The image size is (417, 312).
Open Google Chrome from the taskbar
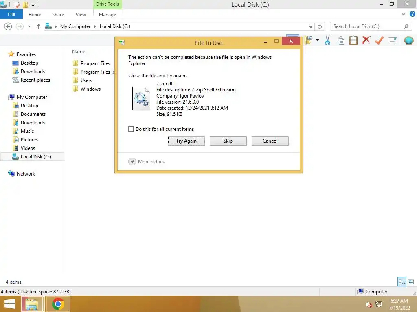coord(58,304)
